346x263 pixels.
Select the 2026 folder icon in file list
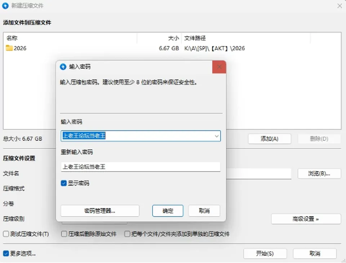[9, 48]
